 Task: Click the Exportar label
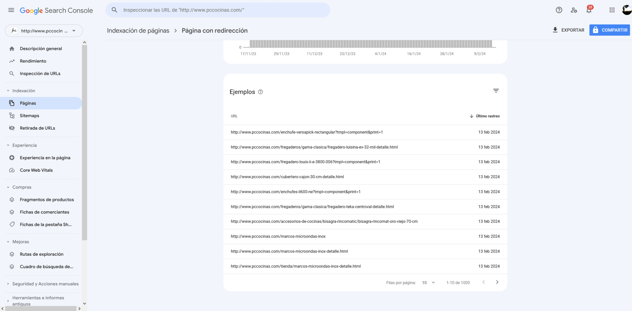(573, 30)
